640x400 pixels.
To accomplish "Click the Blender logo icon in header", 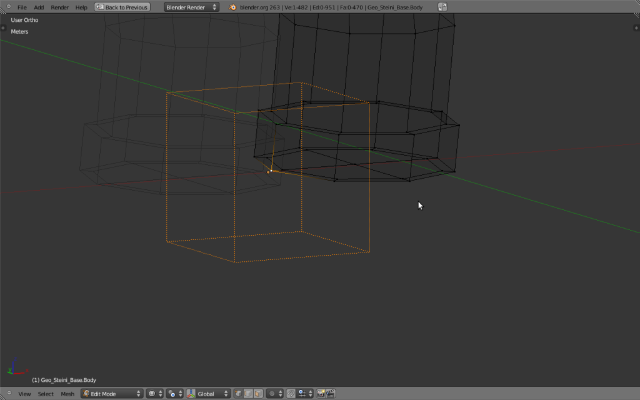I will point(232,7).
